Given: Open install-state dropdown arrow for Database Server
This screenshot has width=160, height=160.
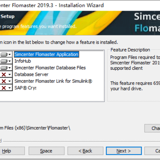Looking at the screenshot, I should click(x=10, y=75).
